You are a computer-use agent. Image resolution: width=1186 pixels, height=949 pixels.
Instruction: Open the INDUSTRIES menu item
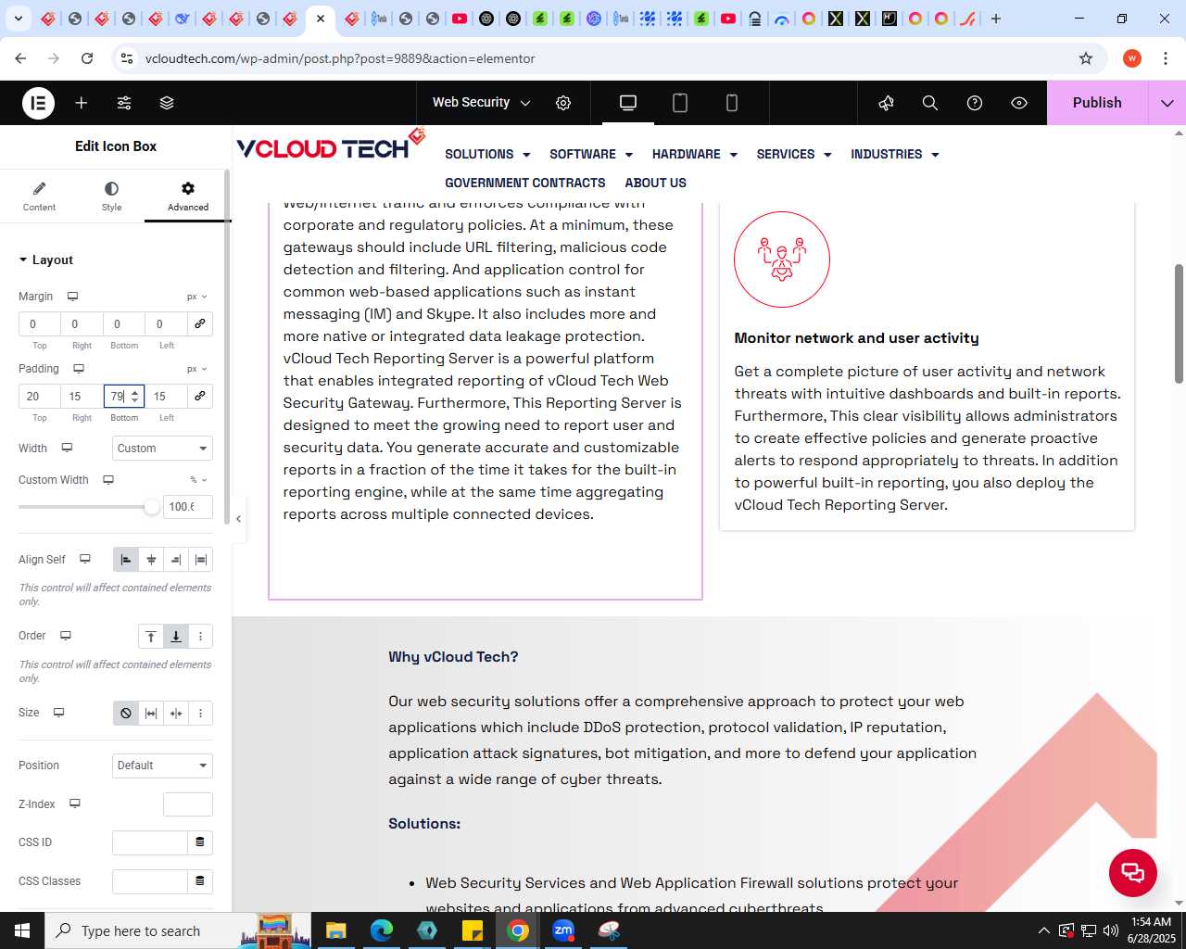tap(895, 154)
